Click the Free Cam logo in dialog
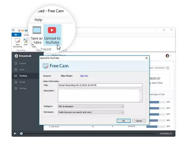The image size is (188, 142). tap(56, 66)
